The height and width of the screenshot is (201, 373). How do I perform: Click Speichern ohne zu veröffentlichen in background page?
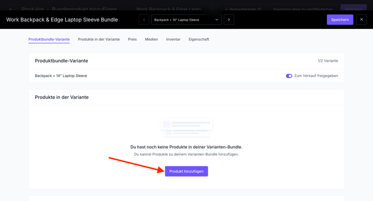click(x=303, y=9)
